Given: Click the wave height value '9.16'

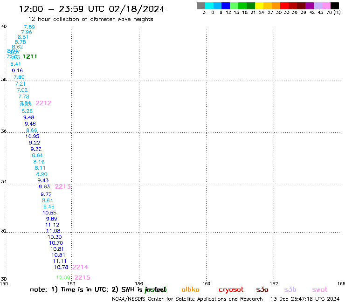Looking at the screenshot, I should tap(17, 71).
